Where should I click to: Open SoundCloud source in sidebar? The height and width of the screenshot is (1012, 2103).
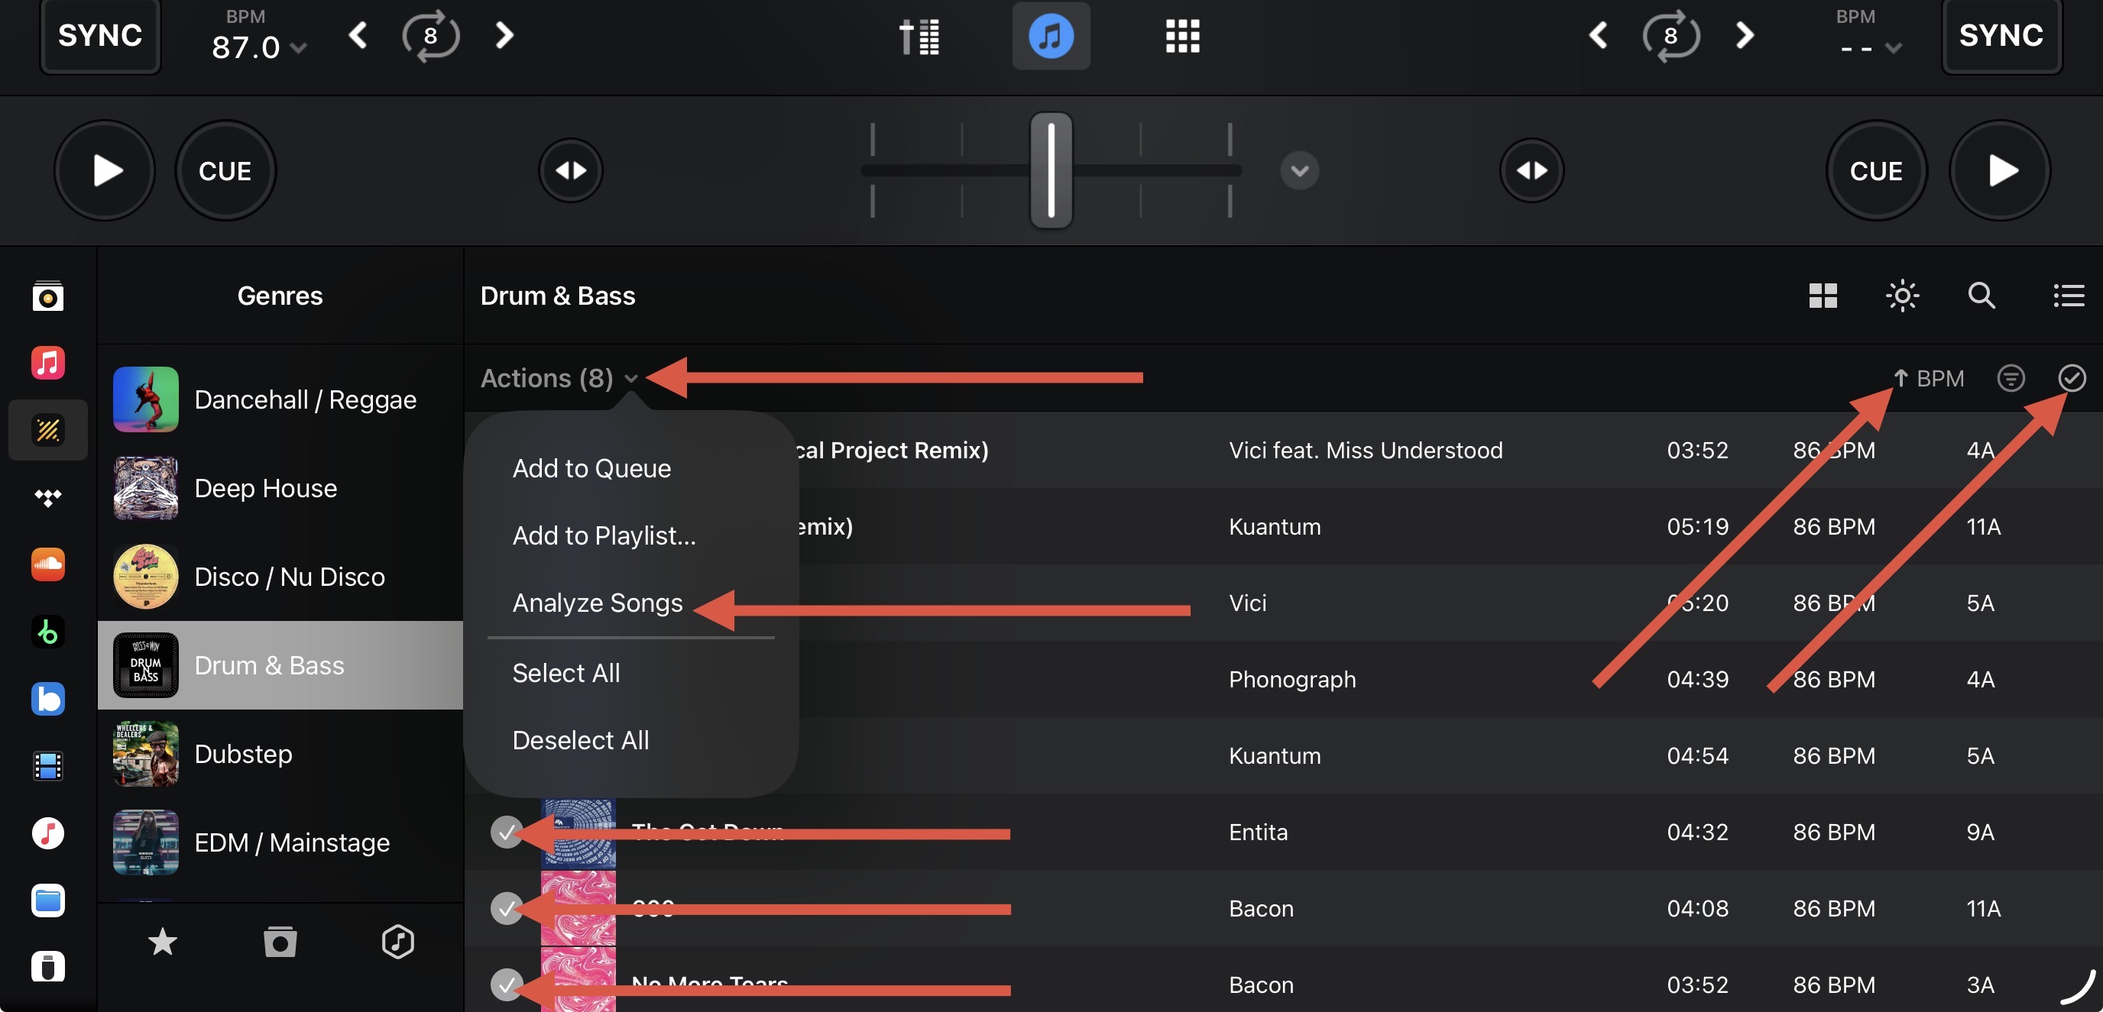48,564
